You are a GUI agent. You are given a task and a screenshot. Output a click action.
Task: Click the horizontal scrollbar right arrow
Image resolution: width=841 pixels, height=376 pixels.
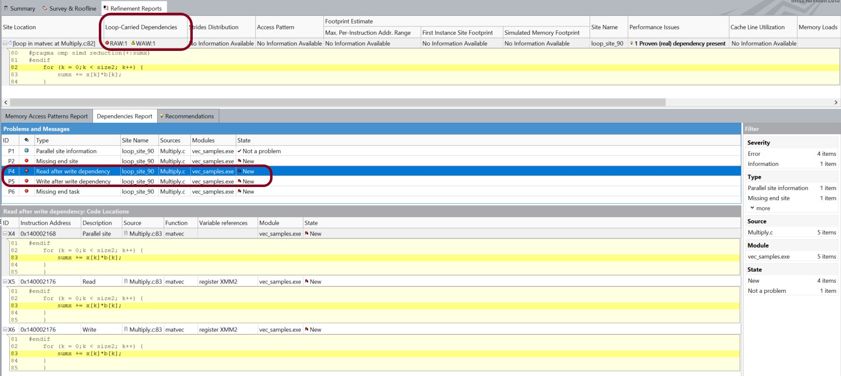click(x=836, y=102)
